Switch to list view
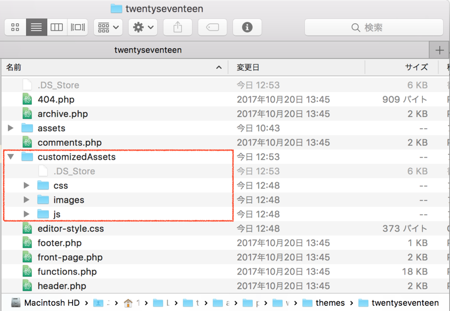This screenshot has width=450, height=311. tap(36, 28)
